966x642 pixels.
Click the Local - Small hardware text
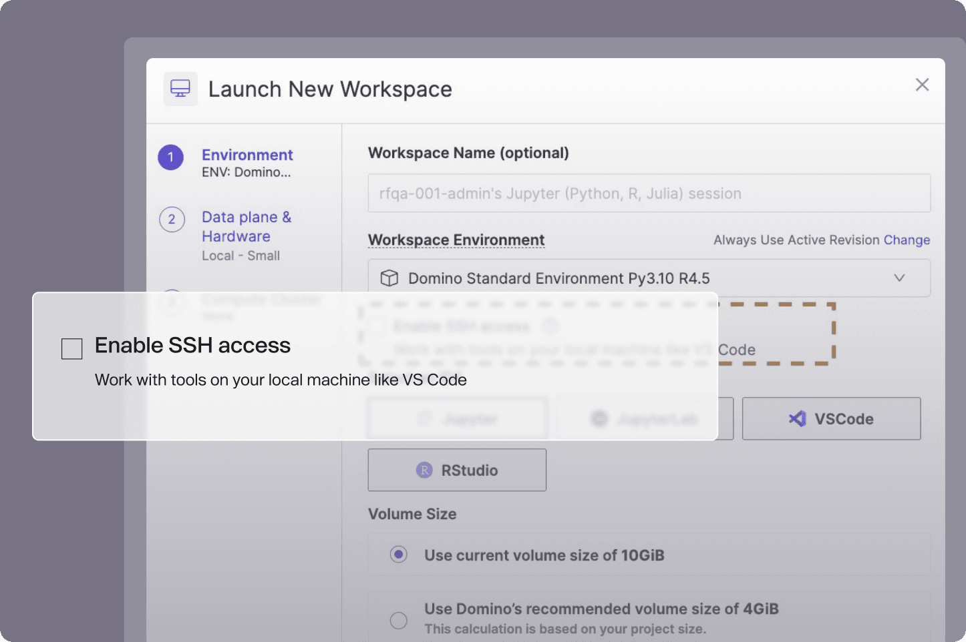(240, 256)
